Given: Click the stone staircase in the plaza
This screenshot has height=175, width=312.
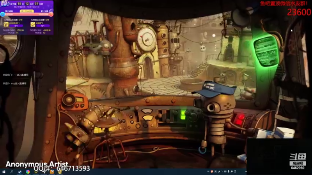Looking at the screenshot, I should (199, 70).
